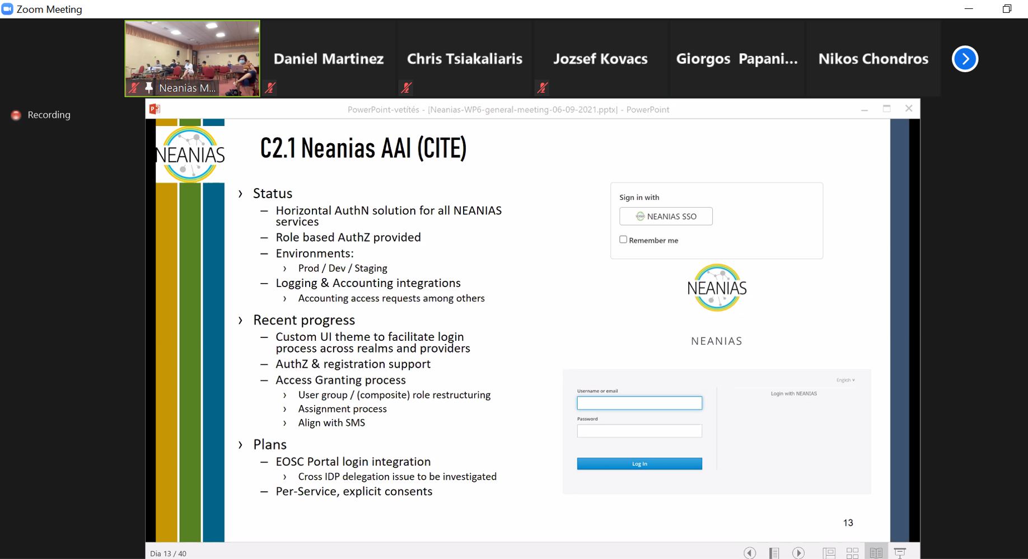Click Chris Tsiakaliaris muted microphone icon
The height and width of the screenshot is (559, 1028).
pyautogui.click(x=406, y=88)
